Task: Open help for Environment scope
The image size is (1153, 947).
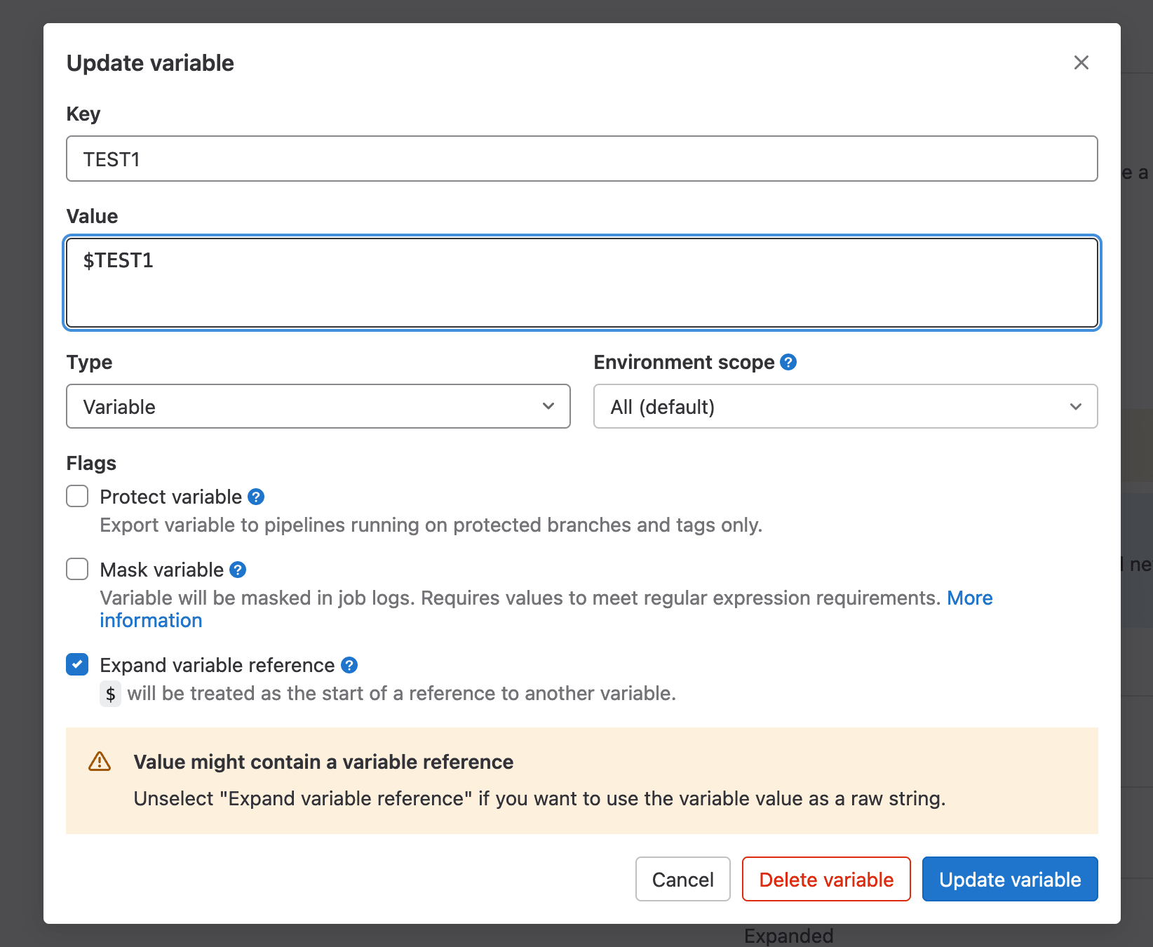Action: tap(788, 362)
